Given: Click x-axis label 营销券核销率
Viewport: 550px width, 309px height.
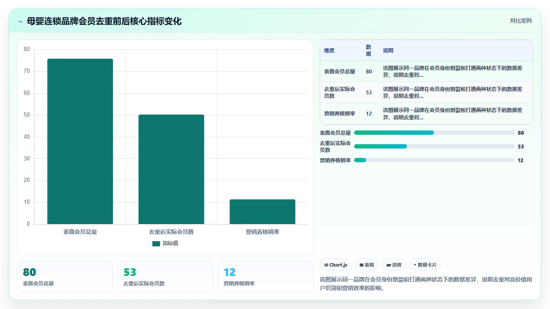Looking at the screenshot, I should pos(263,232).
